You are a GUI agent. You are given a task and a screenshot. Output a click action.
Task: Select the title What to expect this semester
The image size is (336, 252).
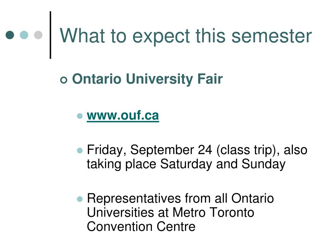coord(186,36)
